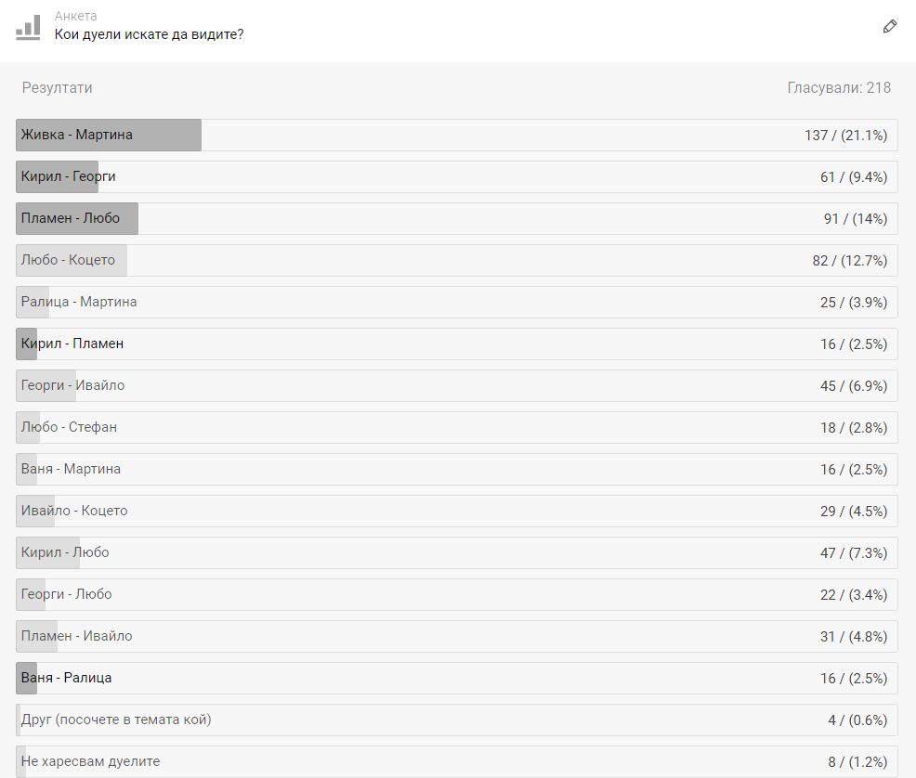Choose the Ивайло - Коцето option
916x778 pixels.
457,511
